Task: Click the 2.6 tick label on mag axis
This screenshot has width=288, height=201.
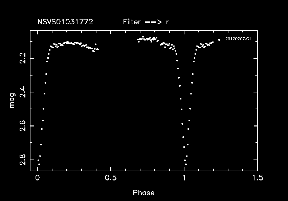Action: click(x=22, y=126)
